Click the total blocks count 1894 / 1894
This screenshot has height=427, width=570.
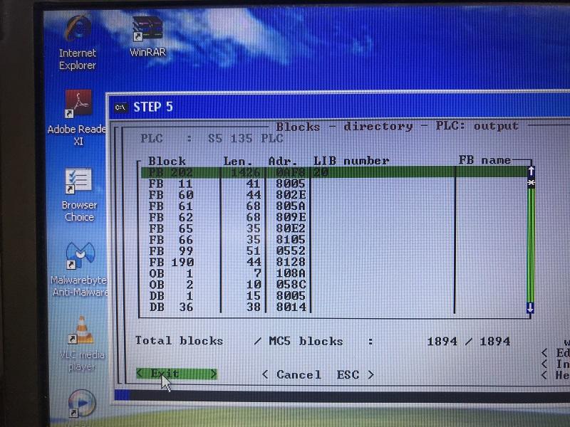click(469, 342)
